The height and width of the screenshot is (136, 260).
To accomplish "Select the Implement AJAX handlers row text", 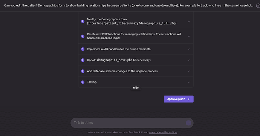I will tap(119, 49).
